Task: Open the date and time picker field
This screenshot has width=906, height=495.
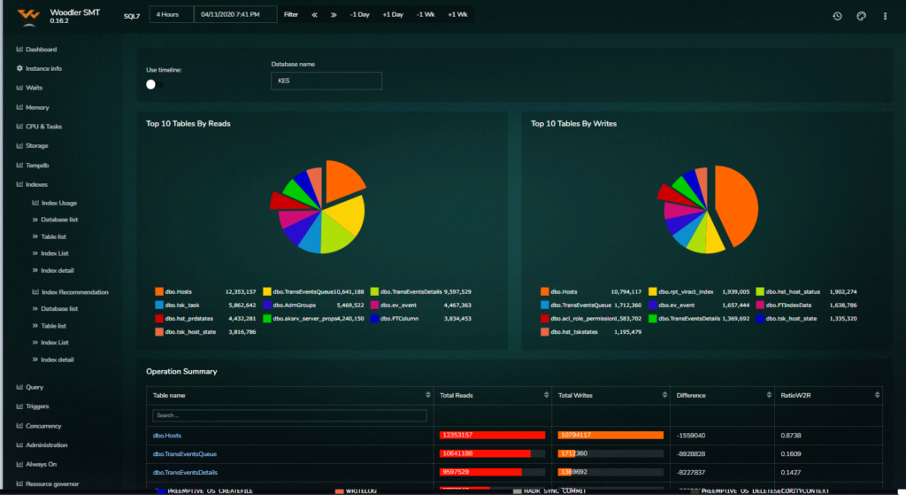Action: coord(235,15)
